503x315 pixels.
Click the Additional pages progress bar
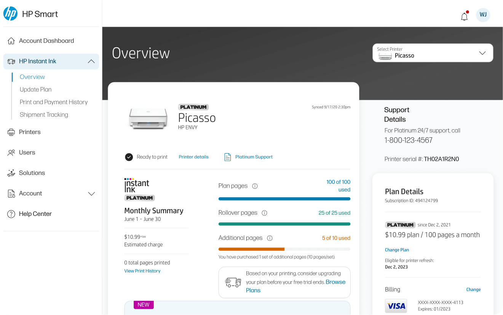284,249
